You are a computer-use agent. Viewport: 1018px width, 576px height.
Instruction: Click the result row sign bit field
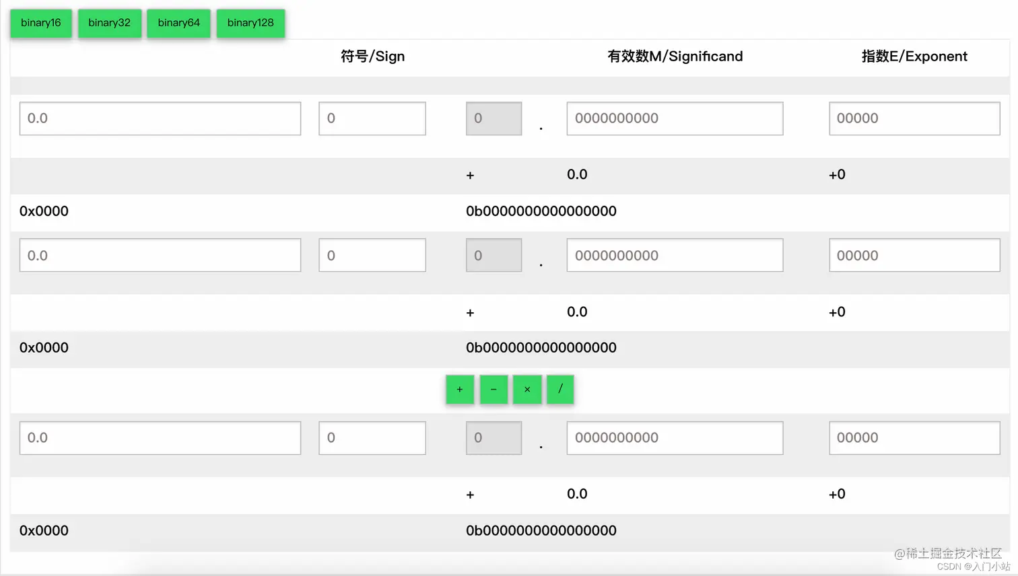pyautogui.click(x=372, y=438)
